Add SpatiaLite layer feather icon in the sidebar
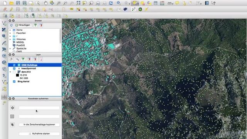The height and width of the screenshot is (139, 247). [x=4, y=43]
